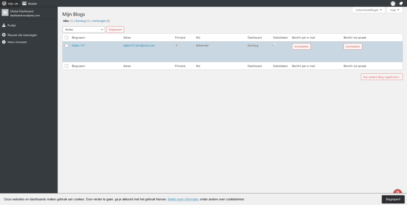This screenshot has width=407, height=205.
Task: Open the Wples 101 blog link
Action: coord(78,45)
